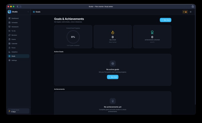Select the To-Do list icon
The width and height of the screenshot is (202, 123).
coord(10,31)
